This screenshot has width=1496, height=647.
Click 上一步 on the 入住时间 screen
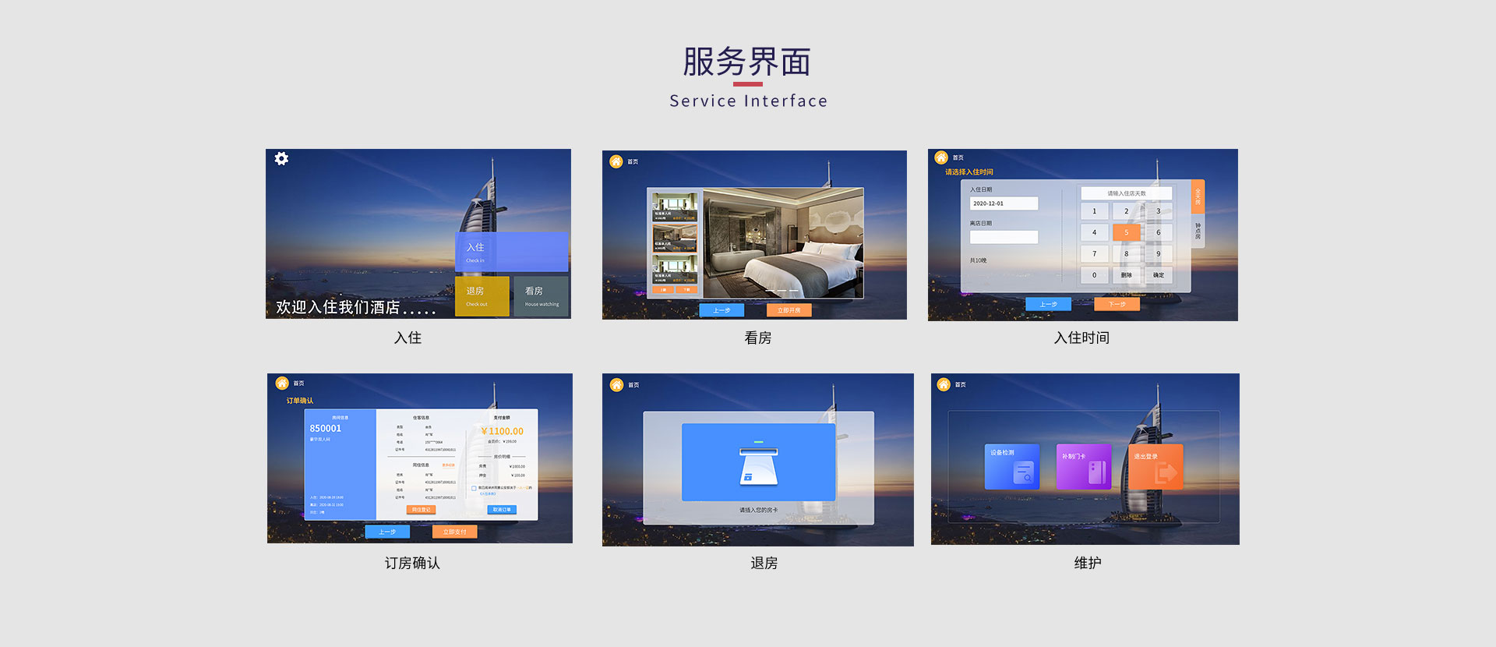(x=1048, y=304)
